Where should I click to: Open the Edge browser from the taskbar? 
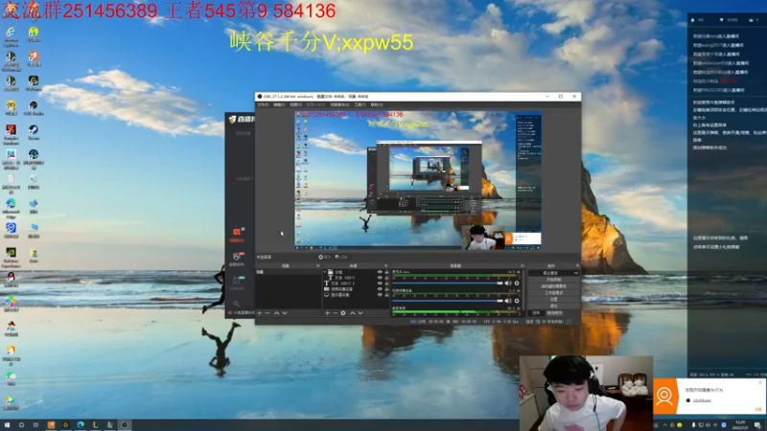pos(81,425)
